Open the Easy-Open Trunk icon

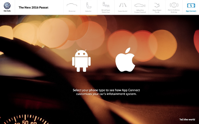click(x=157, y=5)
